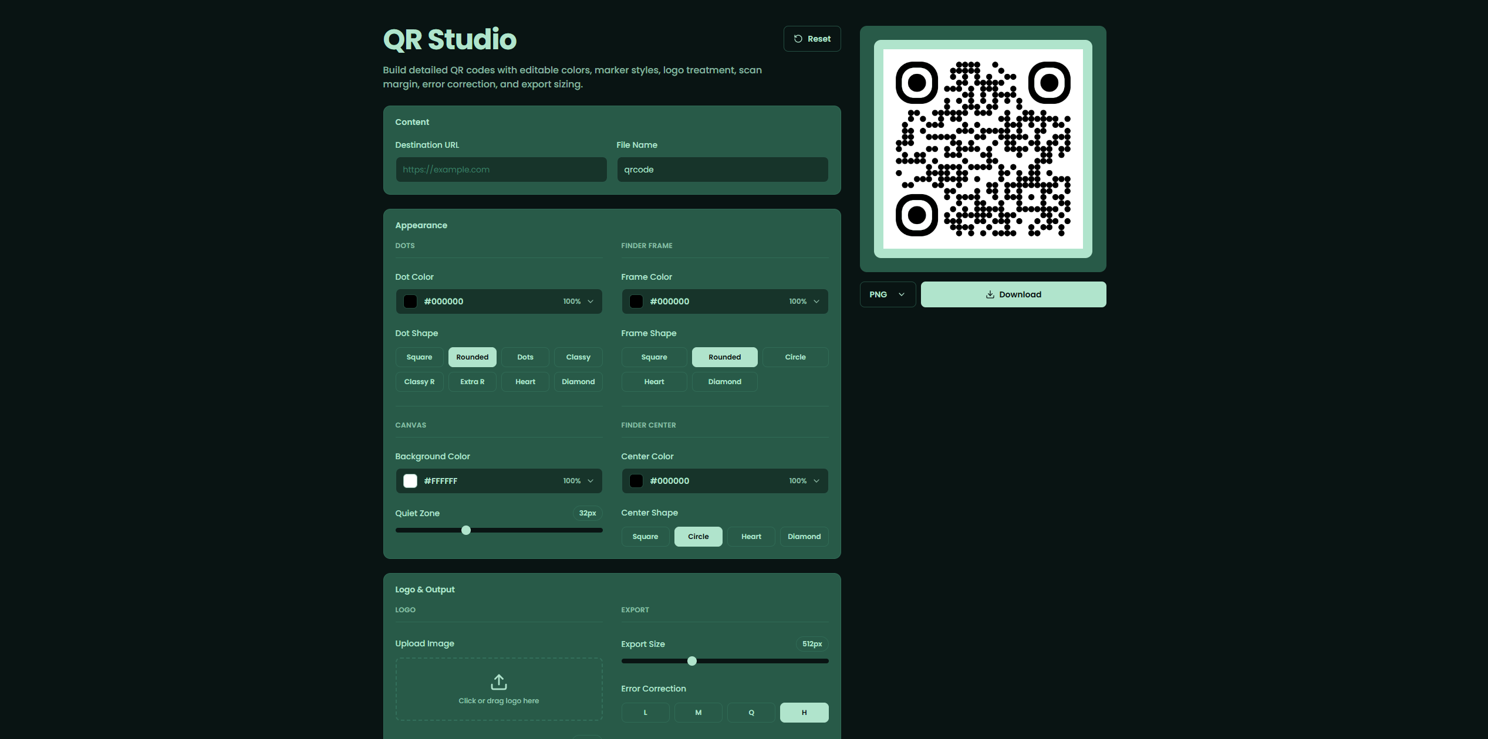Select Square dot shape
This screenshot has height=739, width=1488.
(x=419, y=357)
